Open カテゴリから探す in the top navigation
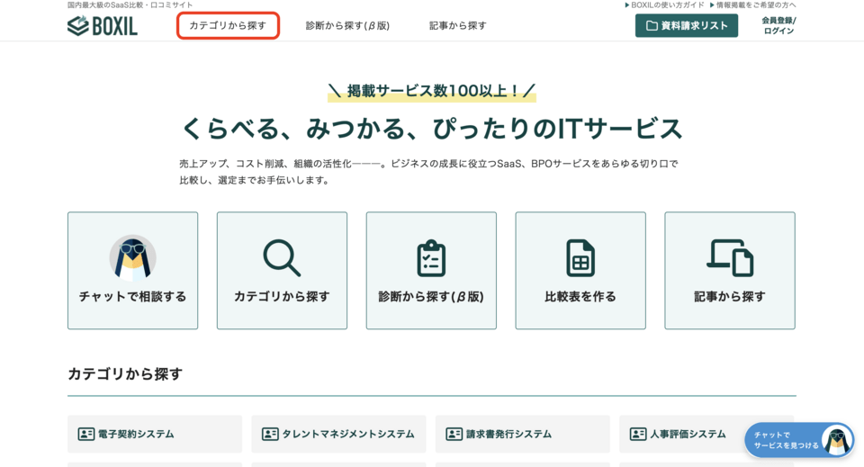This screenshot has width=864, height=467. (x=228, y=26)
